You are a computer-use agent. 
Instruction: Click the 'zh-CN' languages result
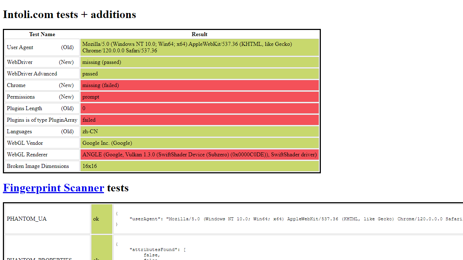point(200,131)
